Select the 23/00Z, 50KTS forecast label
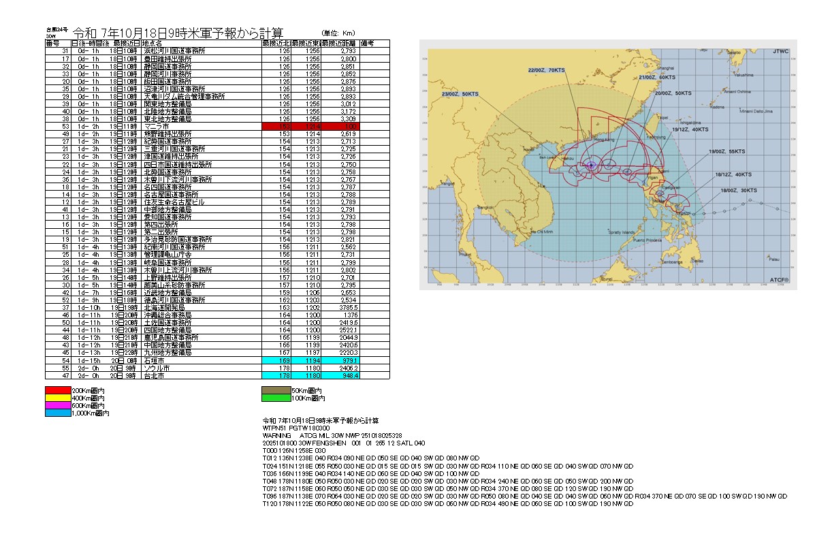832x536 pixels. tap(460, 95)
